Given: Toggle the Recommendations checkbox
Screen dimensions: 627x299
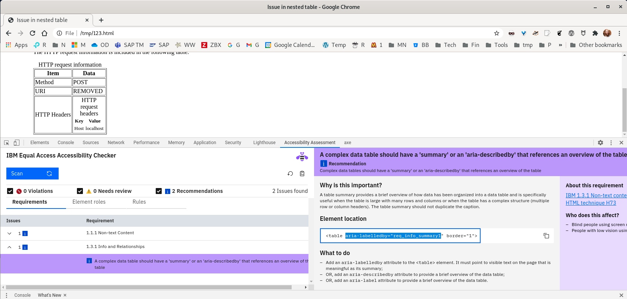Looking at the screenshot, I should click(159, 191).
